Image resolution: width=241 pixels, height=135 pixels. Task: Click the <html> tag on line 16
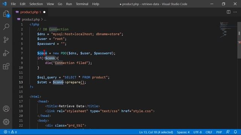click(x=35, y=97)
